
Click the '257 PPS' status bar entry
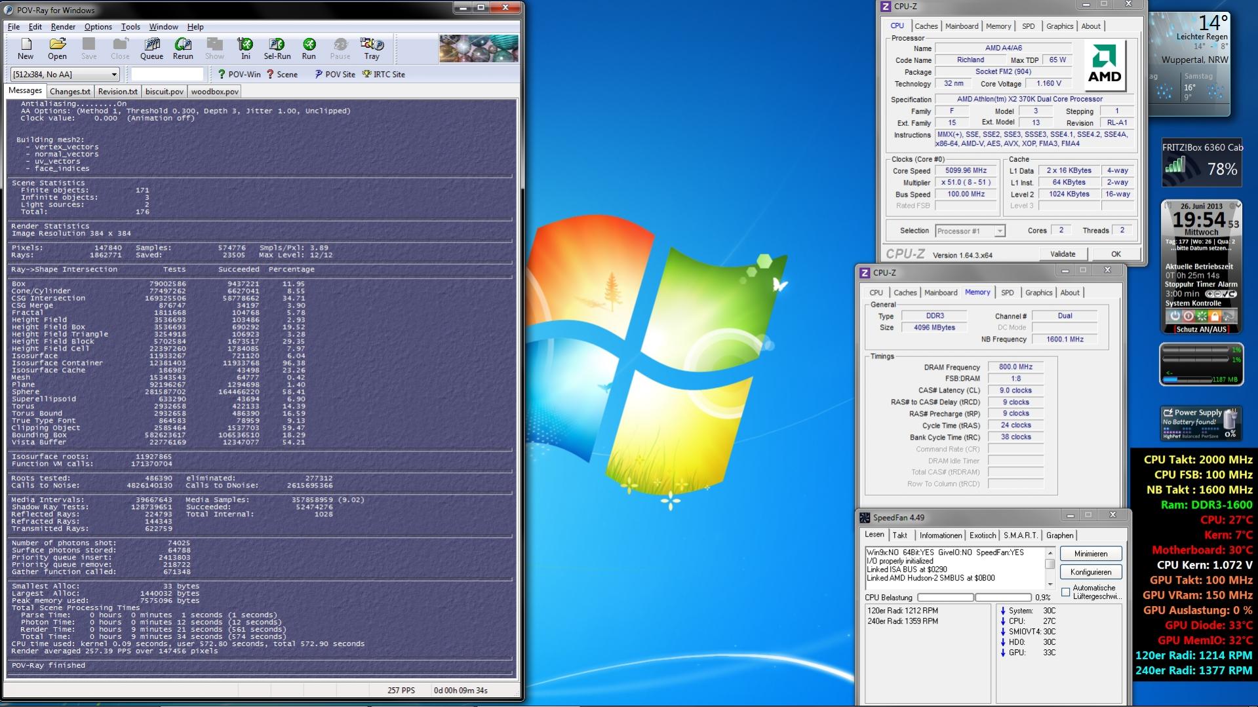(x=401, y=690)
